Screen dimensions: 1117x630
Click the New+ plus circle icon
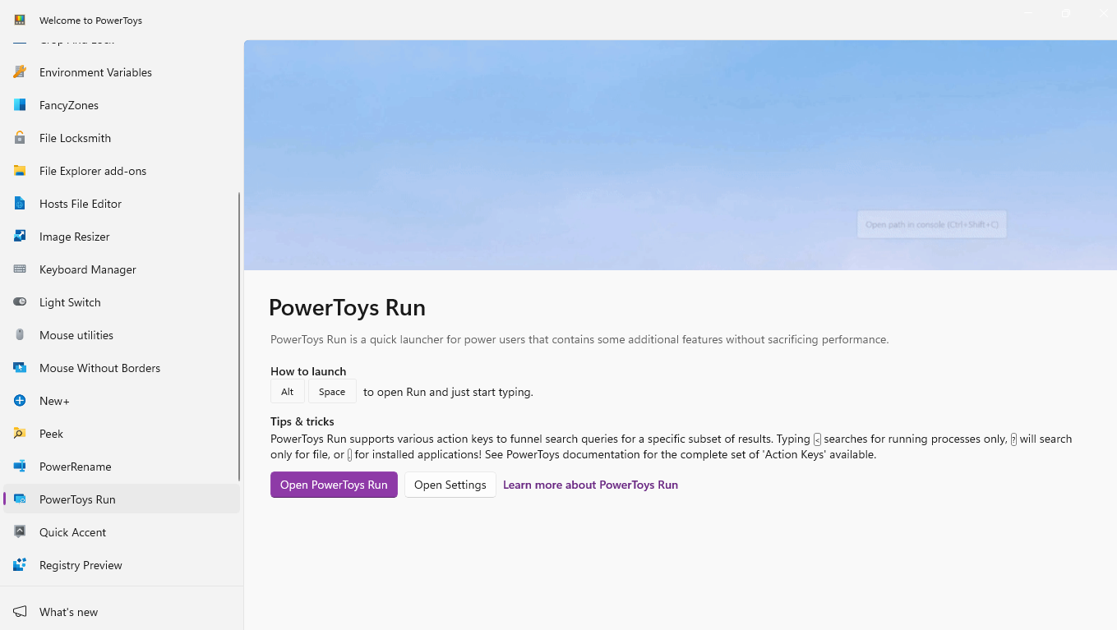[x=20, y=401]
